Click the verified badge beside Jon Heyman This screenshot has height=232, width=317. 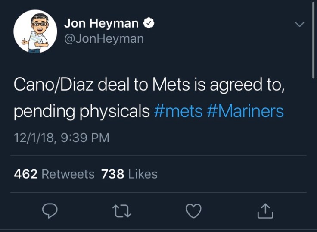click(x=149, y=24)
